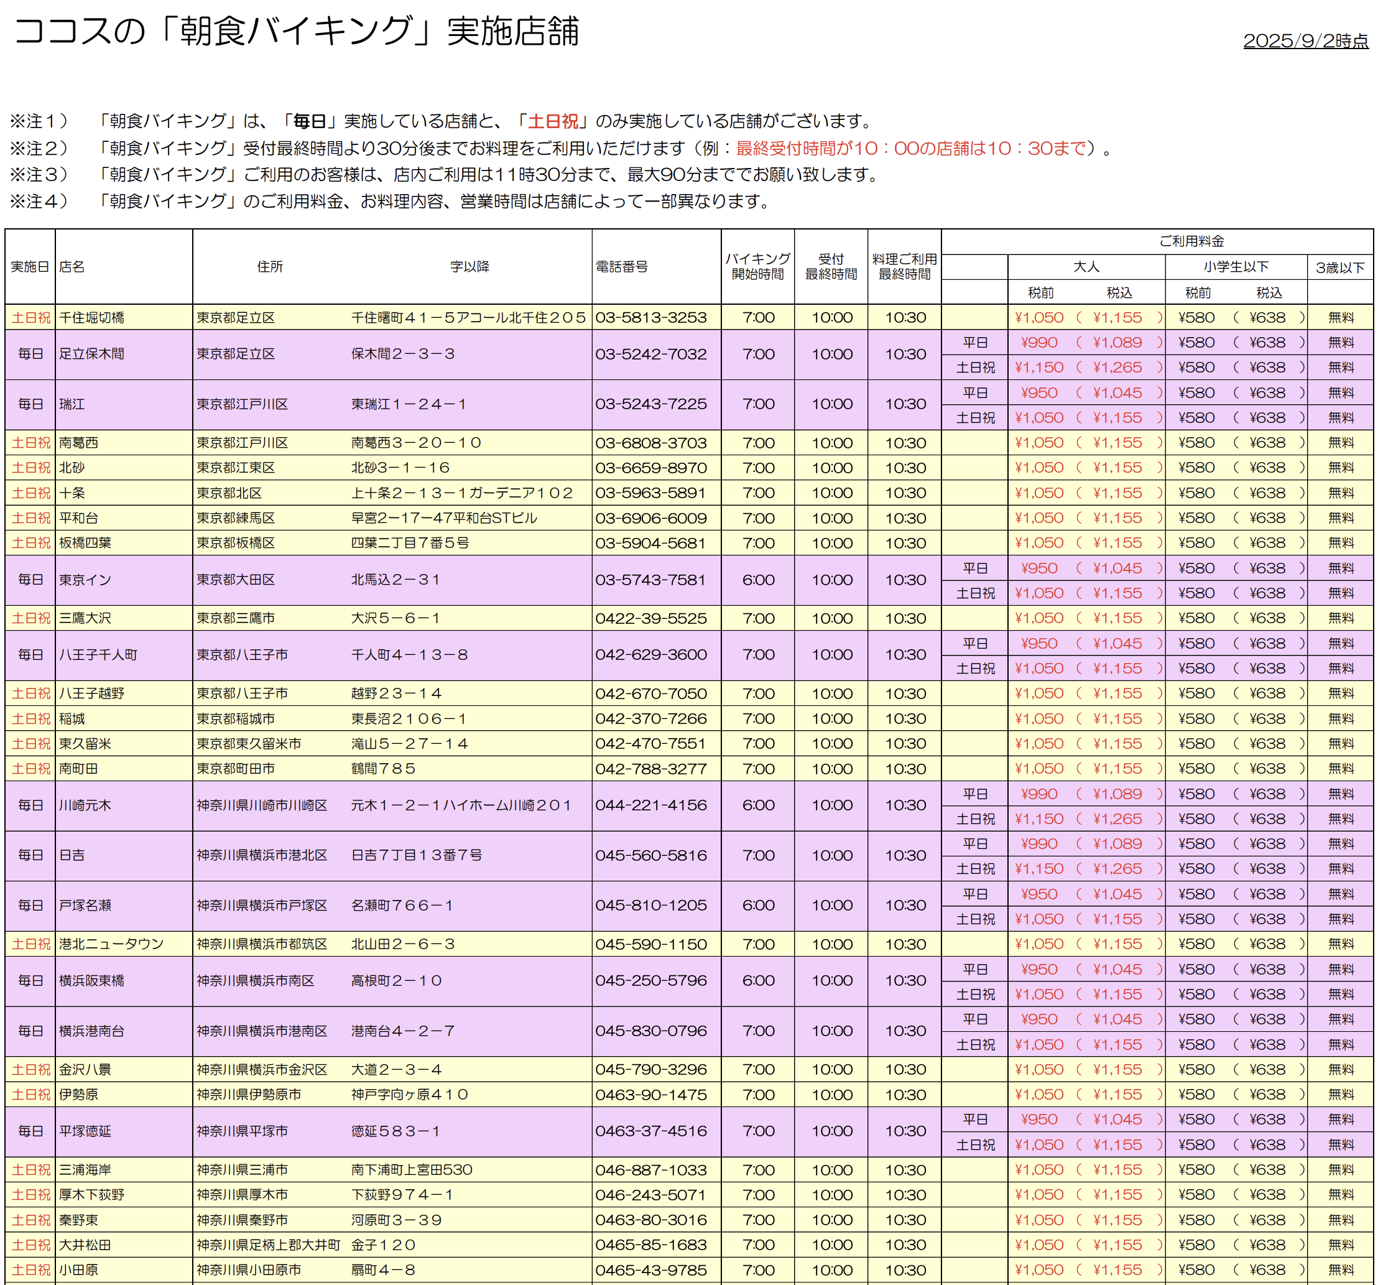
Task: Click the 2025/9/2時点 date text
Action: coord(1305,41)
